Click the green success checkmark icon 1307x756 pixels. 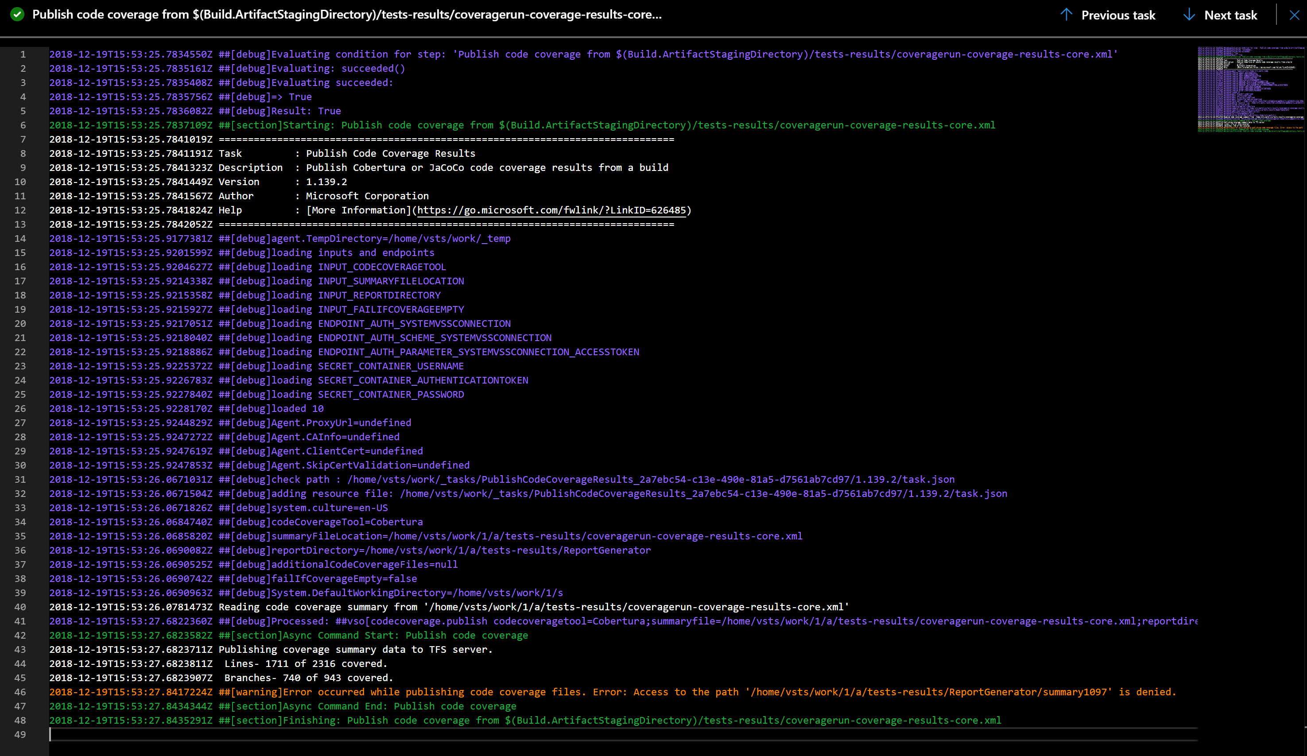(x=17, y=15)
